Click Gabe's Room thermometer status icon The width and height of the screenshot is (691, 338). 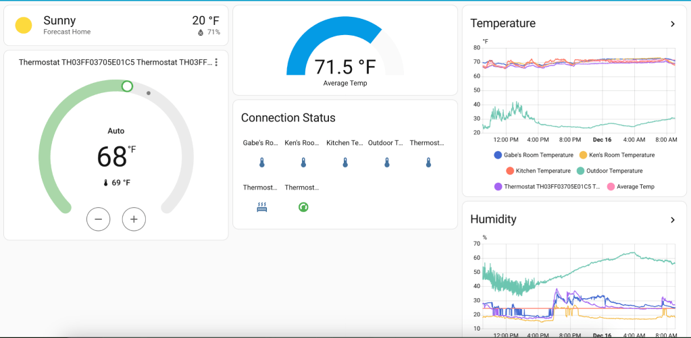[x=261, y=163]
